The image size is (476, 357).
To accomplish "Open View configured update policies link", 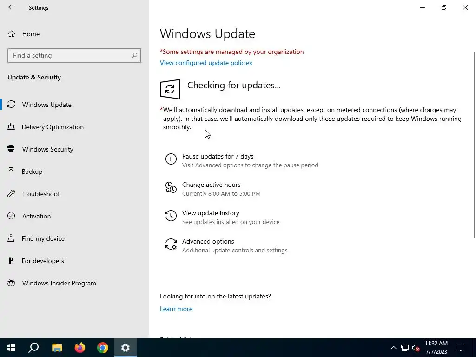I will 206,63.
